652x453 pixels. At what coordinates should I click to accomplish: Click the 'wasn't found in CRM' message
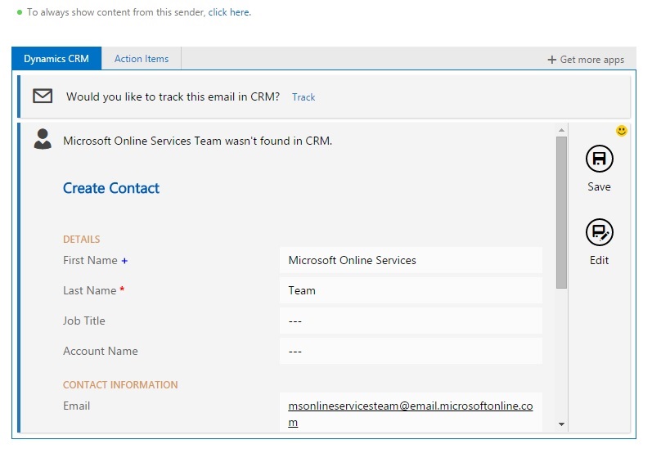(197, 141)
